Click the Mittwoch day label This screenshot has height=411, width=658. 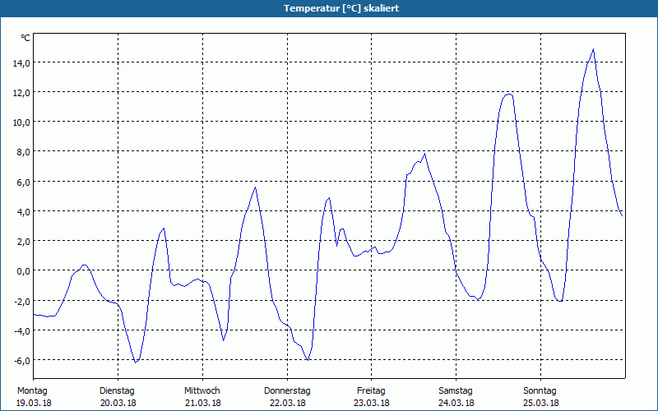pos(202,391)
